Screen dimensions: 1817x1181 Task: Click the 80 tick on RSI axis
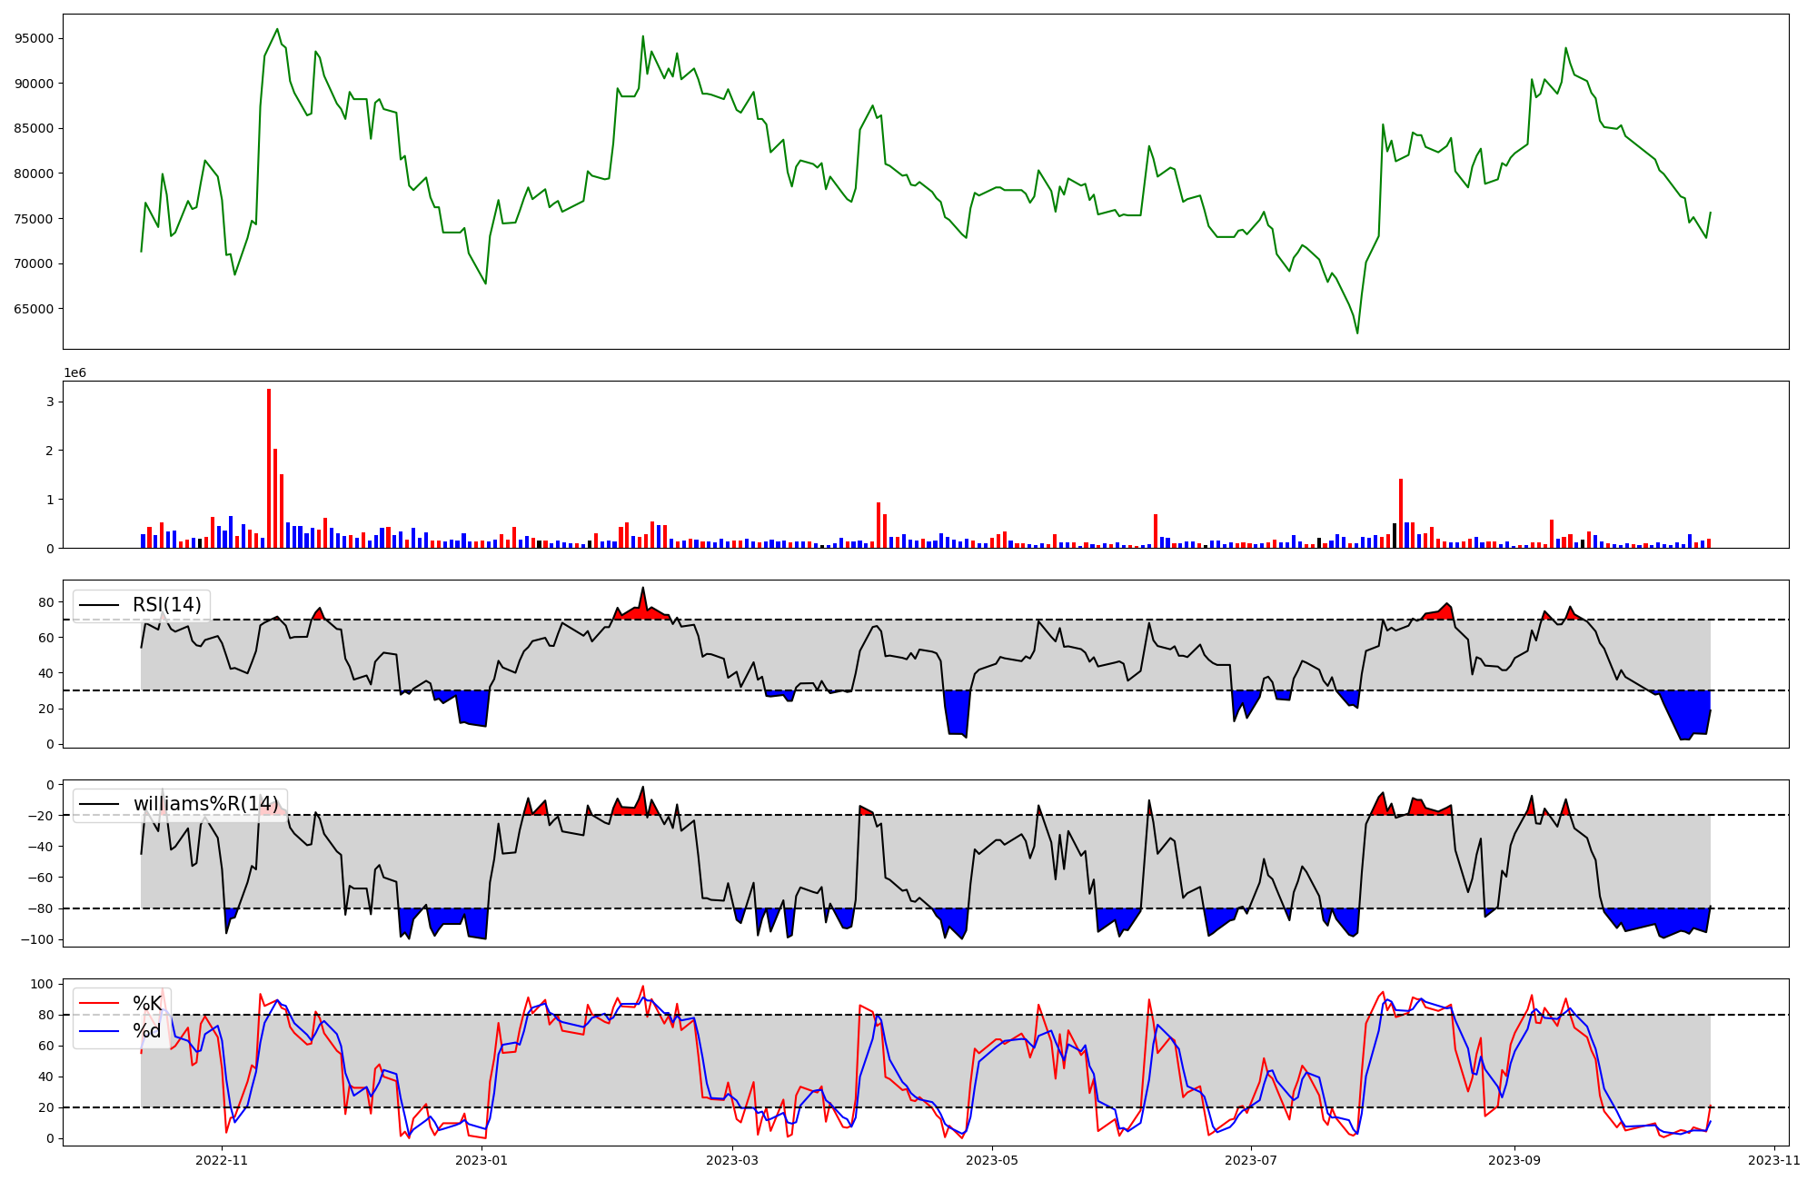[x=46, y=602]
